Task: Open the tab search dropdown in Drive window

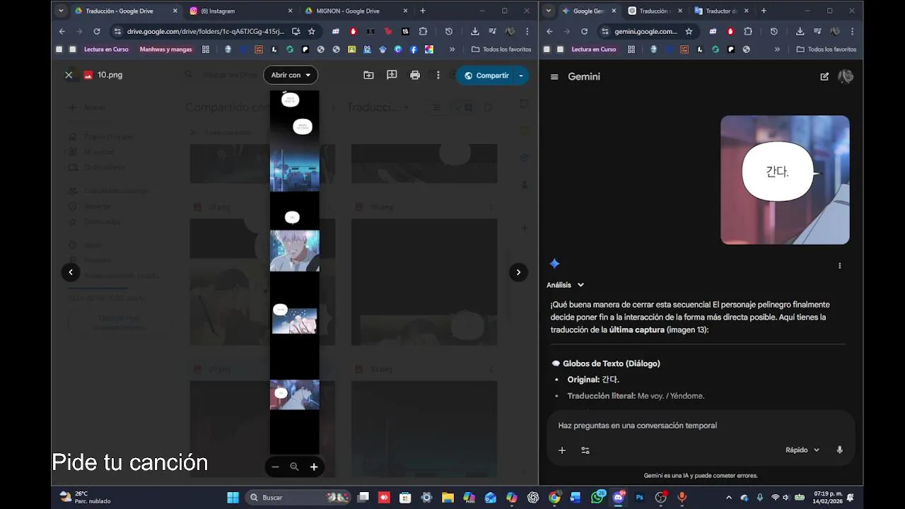Action: coord(61,11)
